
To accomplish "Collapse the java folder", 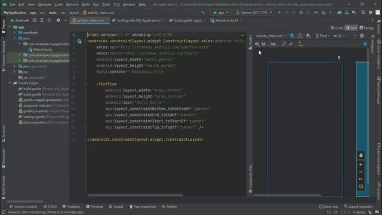I will pyautogui.click(x=14, y=38).
